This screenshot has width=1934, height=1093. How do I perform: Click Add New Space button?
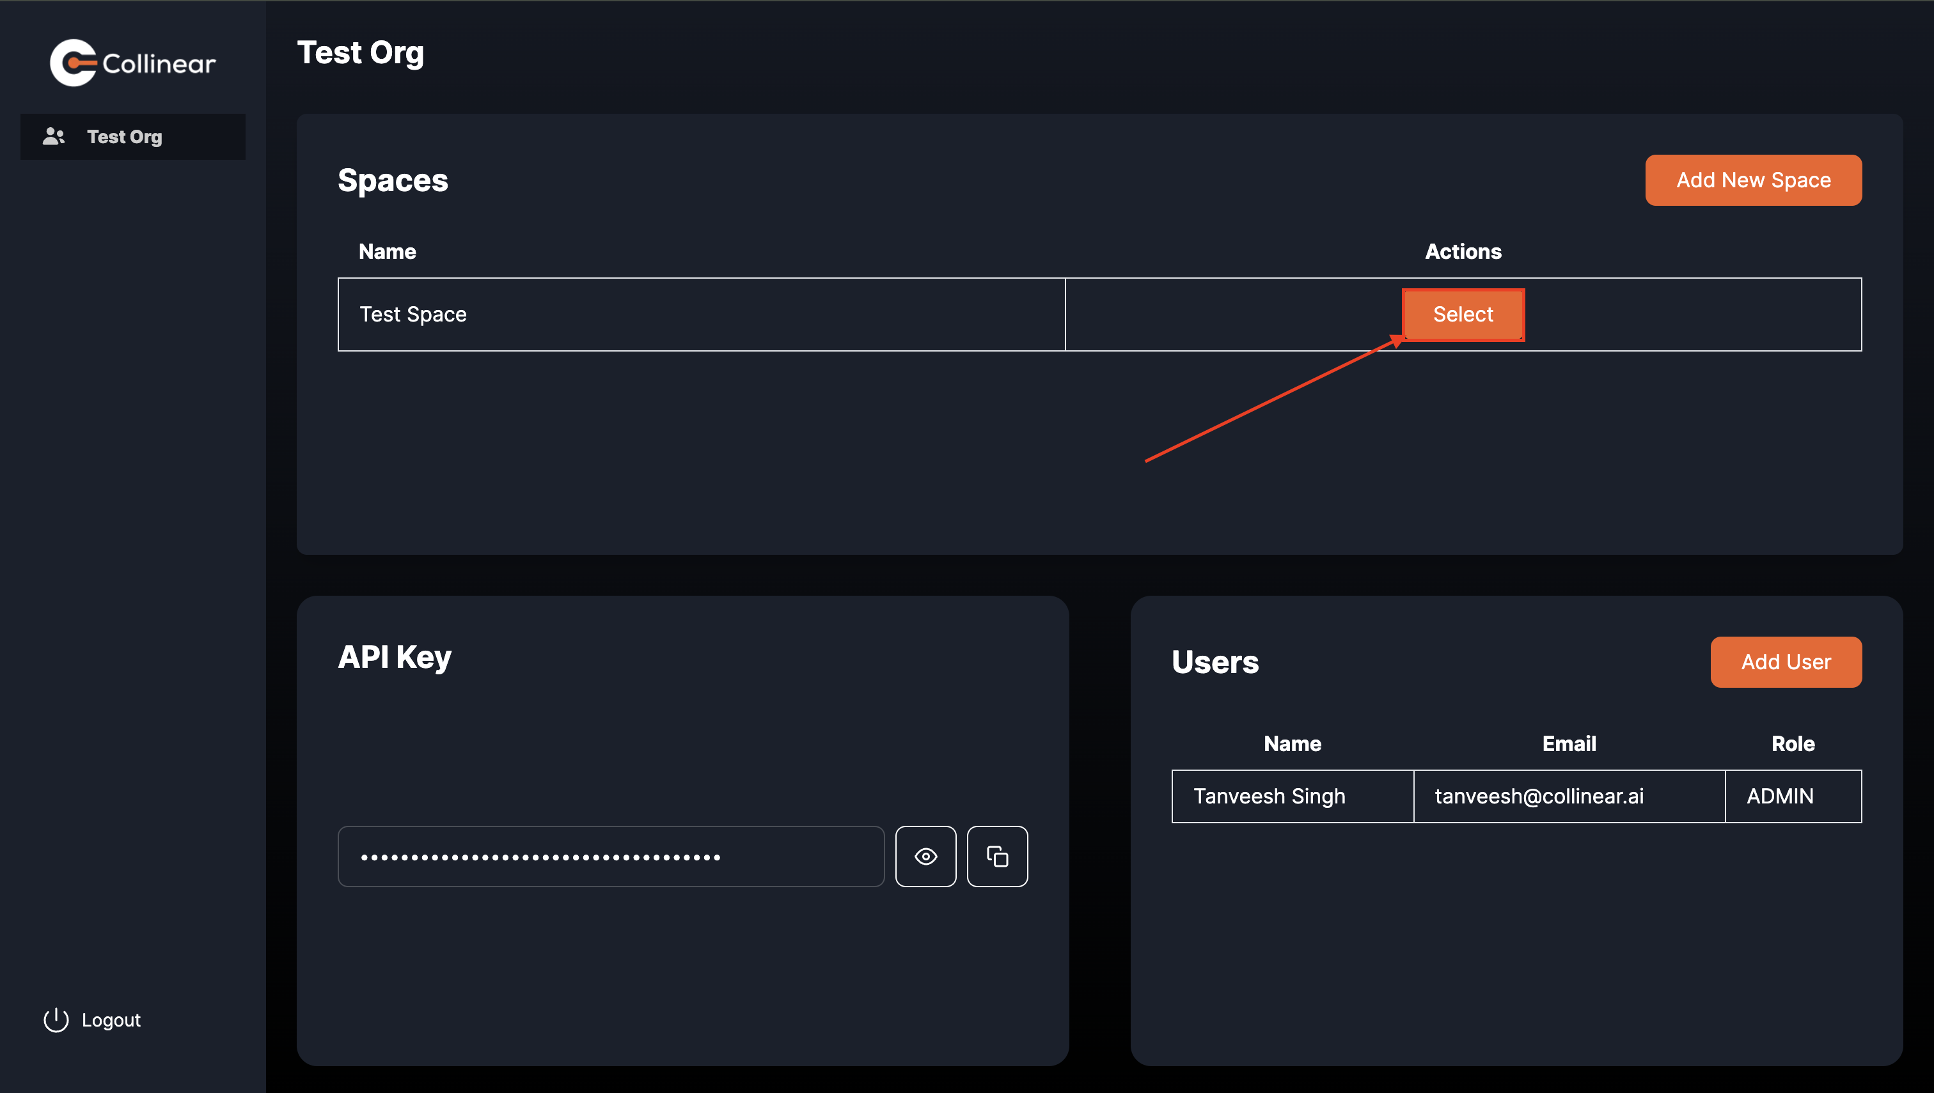pos(1753,180)
